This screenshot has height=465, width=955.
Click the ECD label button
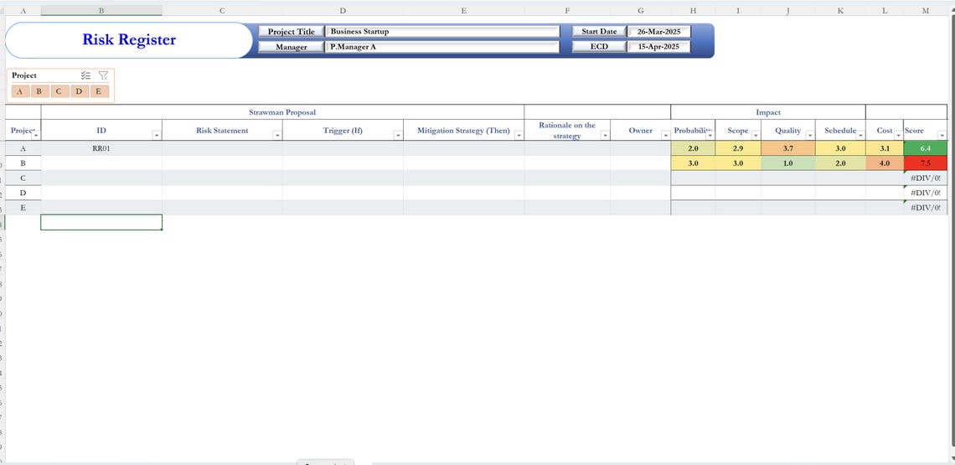coord(599,47)
